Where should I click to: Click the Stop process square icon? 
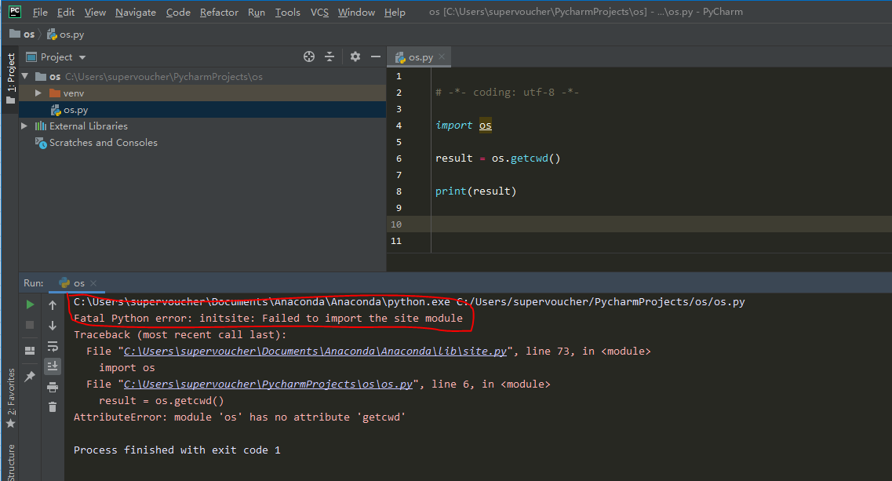click(x=30, y=325)
